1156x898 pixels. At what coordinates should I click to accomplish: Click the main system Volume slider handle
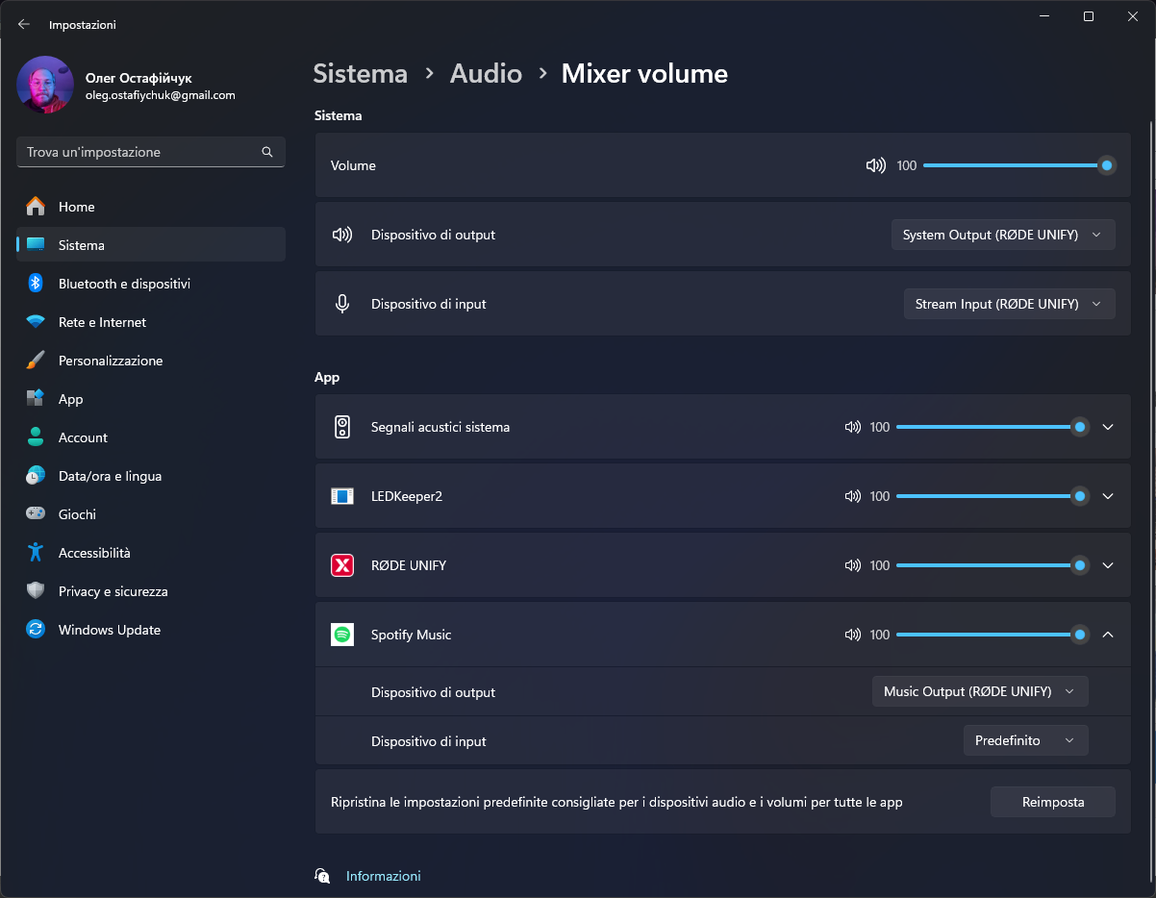[1107, 165]
